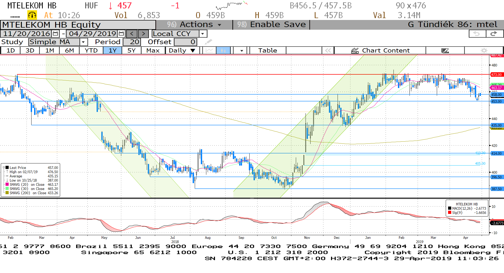
Task: Click the G Tündiék 86: mtel label
Action: coord(453,25)
